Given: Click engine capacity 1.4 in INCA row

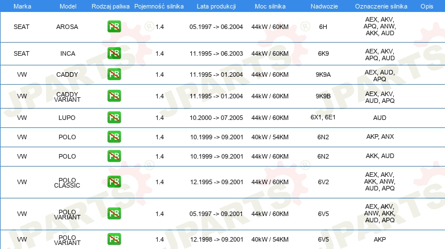Looking at the screenshot, I should tap(159, 53).
